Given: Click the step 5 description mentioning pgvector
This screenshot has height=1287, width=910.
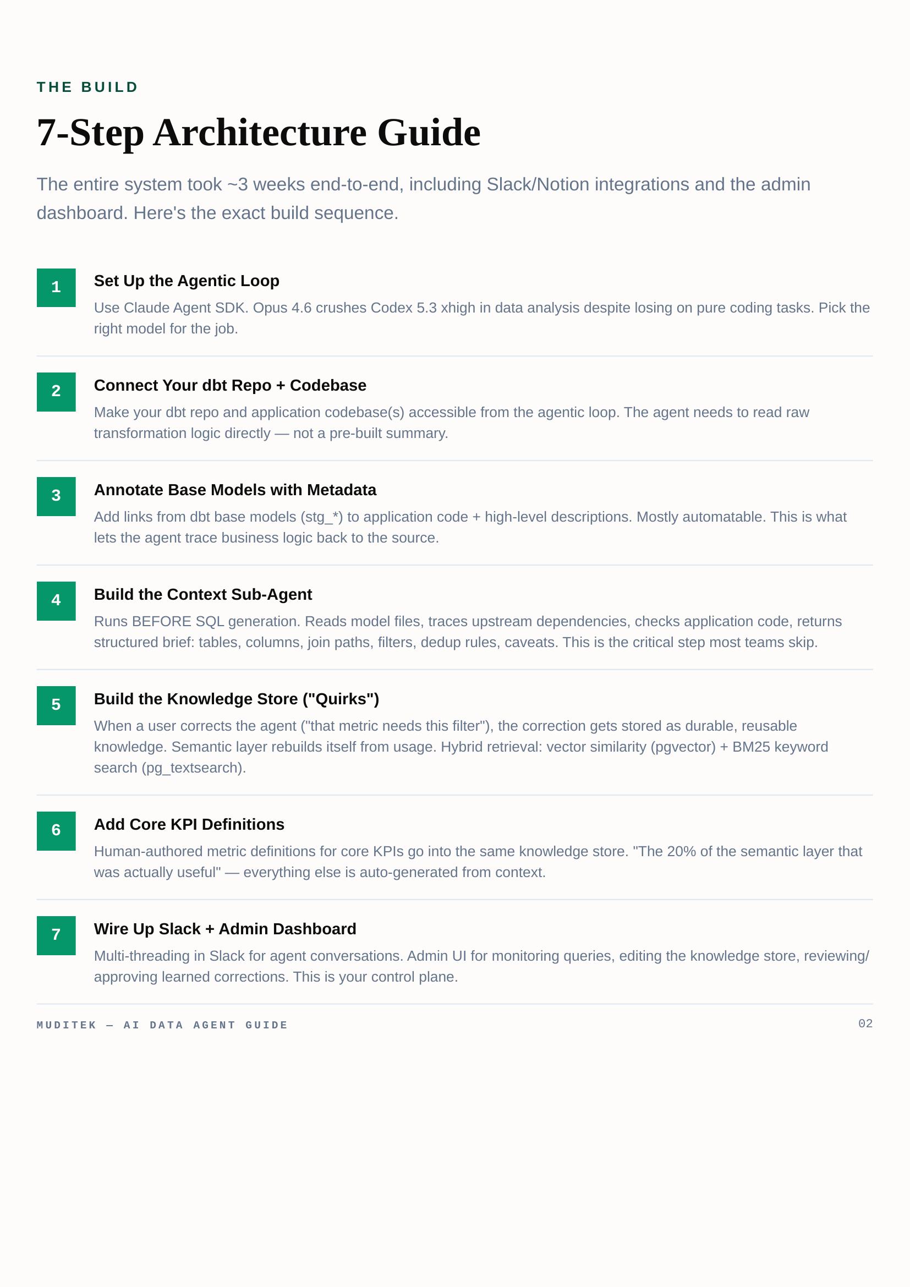Looking at the screenshot, I should coord(461,747).
